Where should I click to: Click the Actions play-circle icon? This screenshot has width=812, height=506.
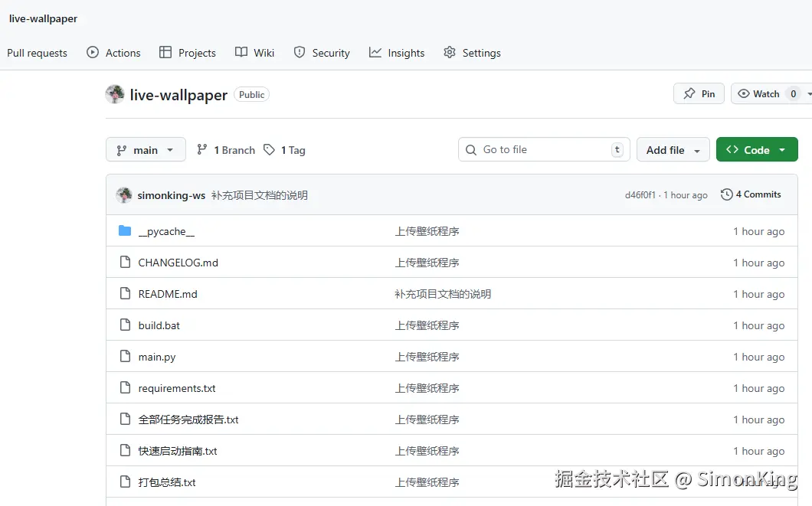point(93,52)
